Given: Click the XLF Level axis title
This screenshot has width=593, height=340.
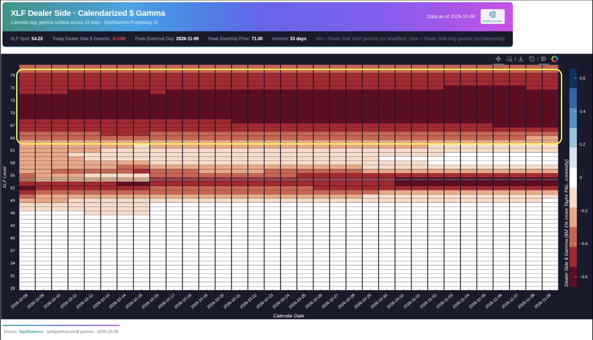Looking at the screenshot, I should pos(4,177).
